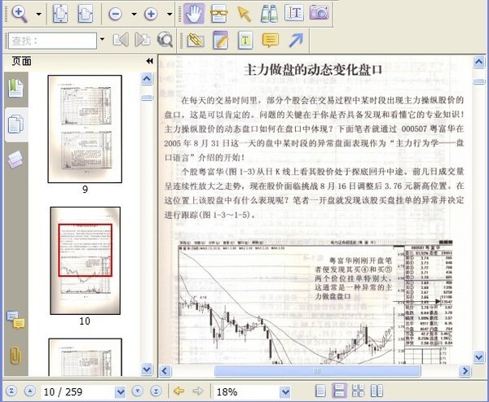
Task: Open the zoom tool dropdown arrow
Action: [38, 14]
